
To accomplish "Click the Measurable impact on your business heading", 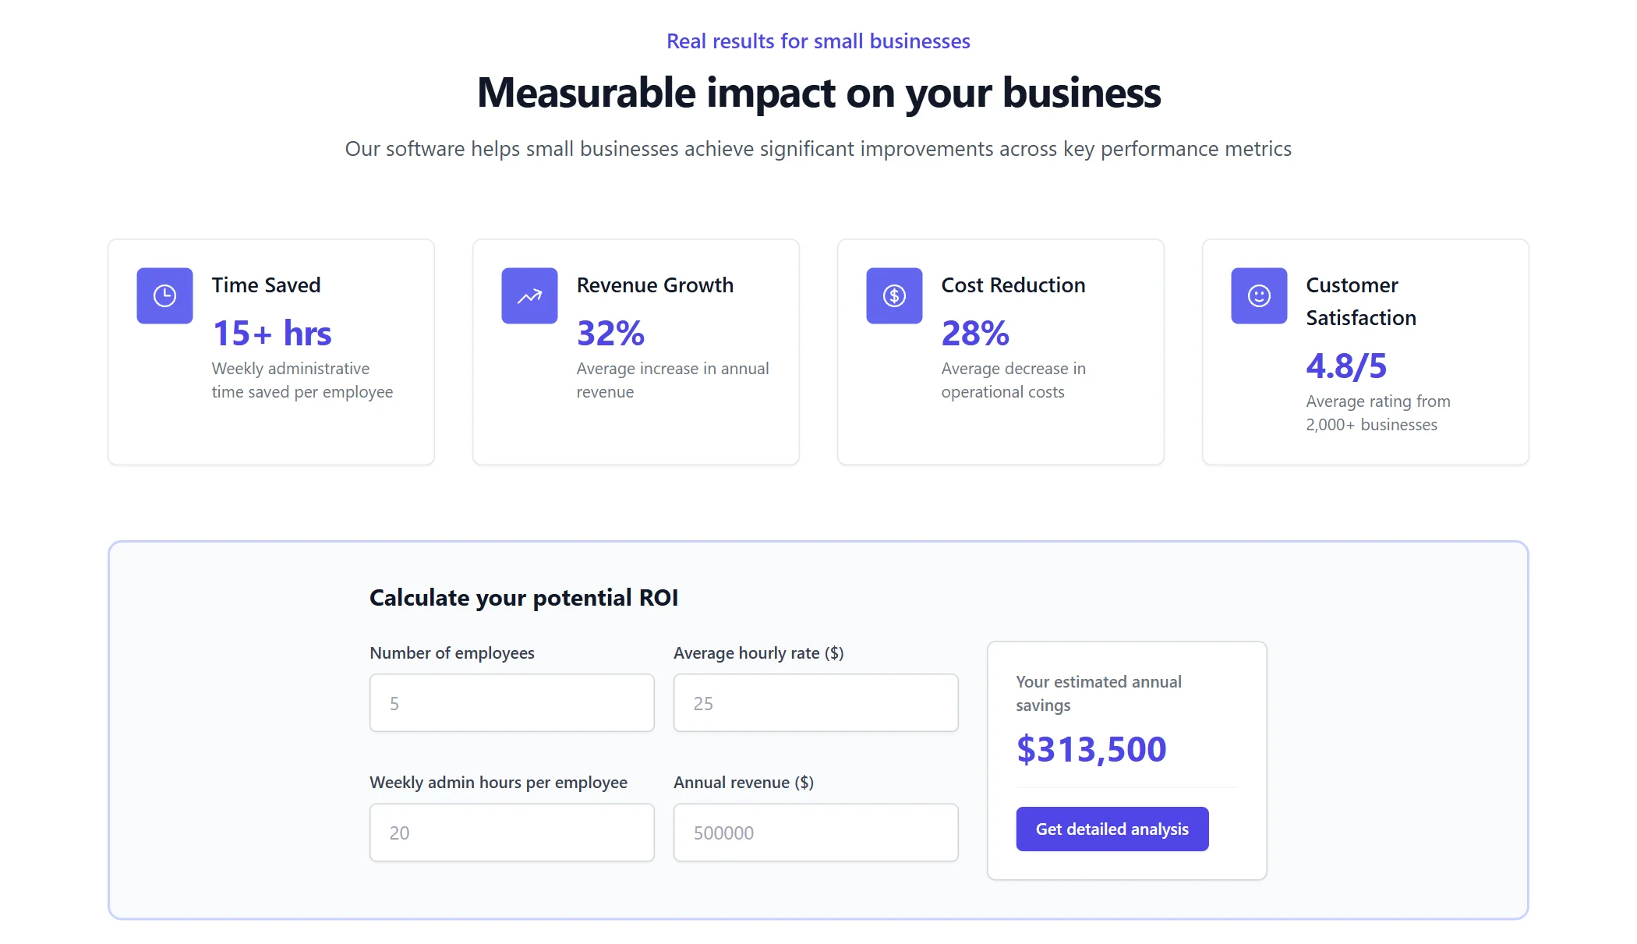I will [x=818, y=93].
